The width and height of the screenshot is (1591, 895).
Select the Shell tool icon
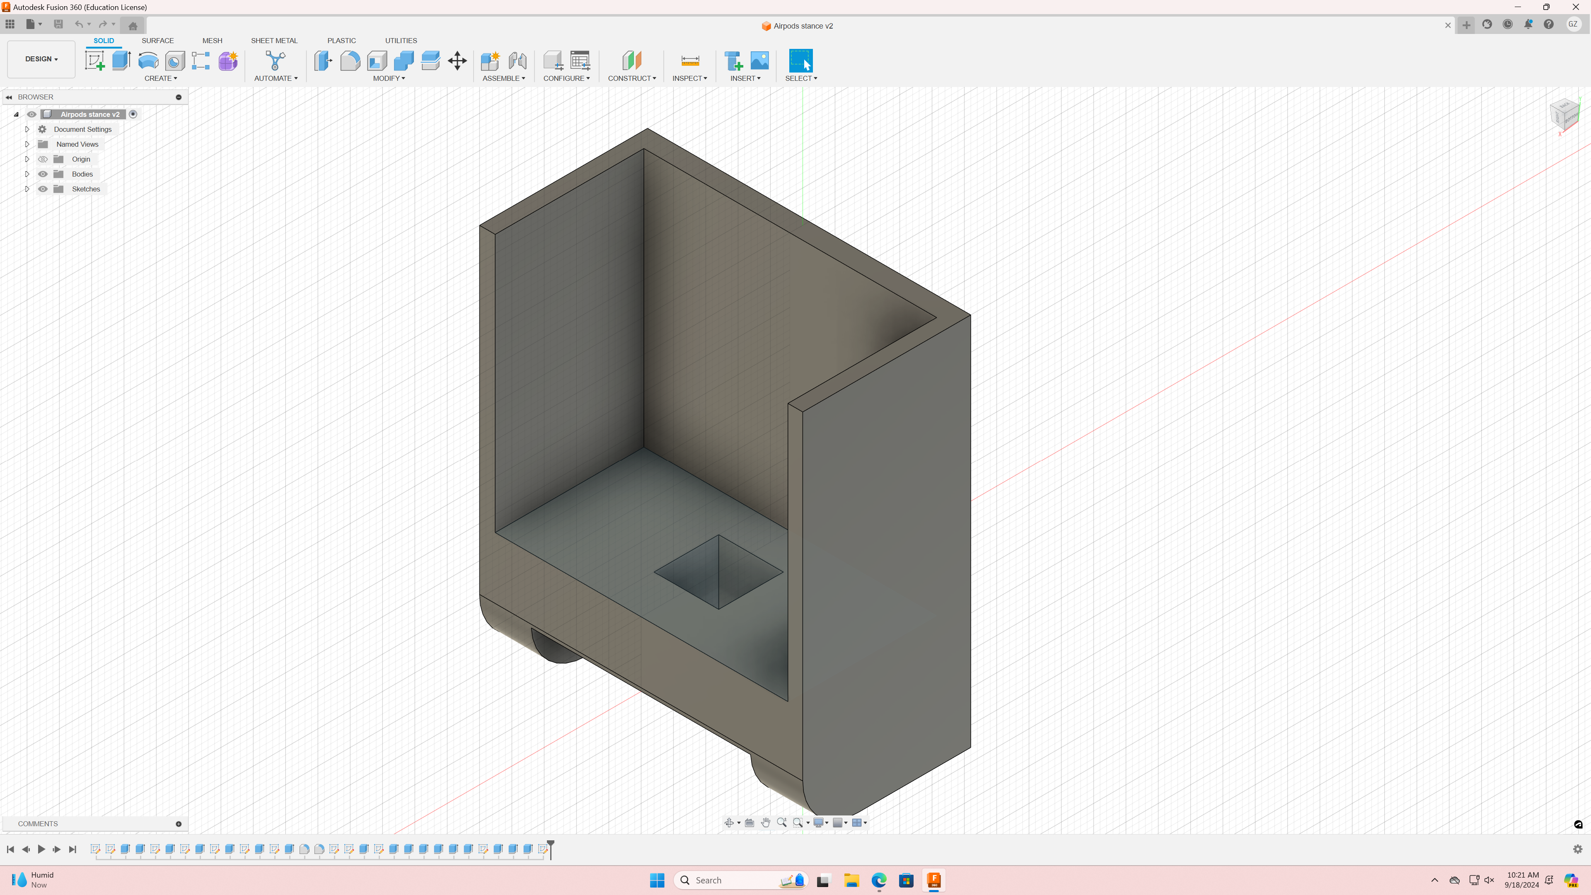coord(377,60)
